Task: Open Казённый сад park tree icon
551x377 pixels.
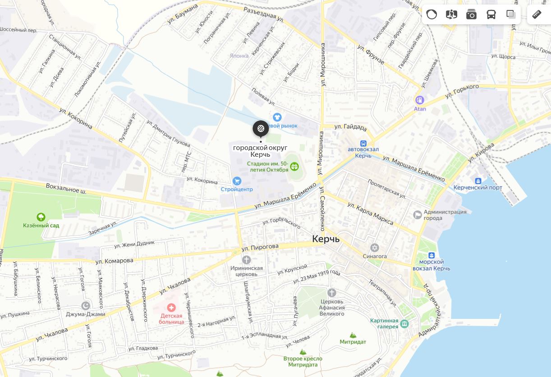Action: click(x=41, y=217)
